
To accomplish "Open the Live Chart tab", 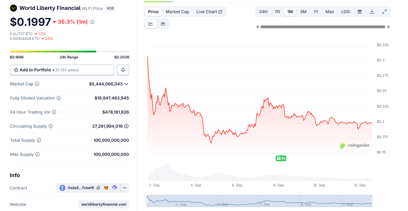I will coord(209,12).
